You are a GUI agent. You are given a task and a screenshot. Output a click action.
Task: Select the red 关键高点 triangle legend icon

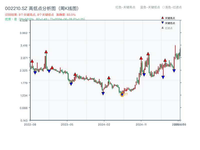162,17
